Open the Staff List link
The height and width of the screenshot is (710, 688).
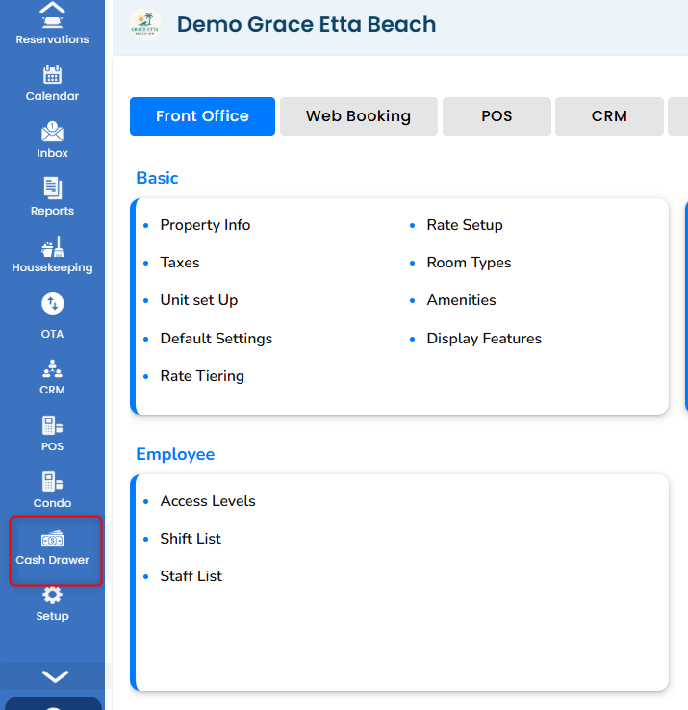tap(191, 576)
